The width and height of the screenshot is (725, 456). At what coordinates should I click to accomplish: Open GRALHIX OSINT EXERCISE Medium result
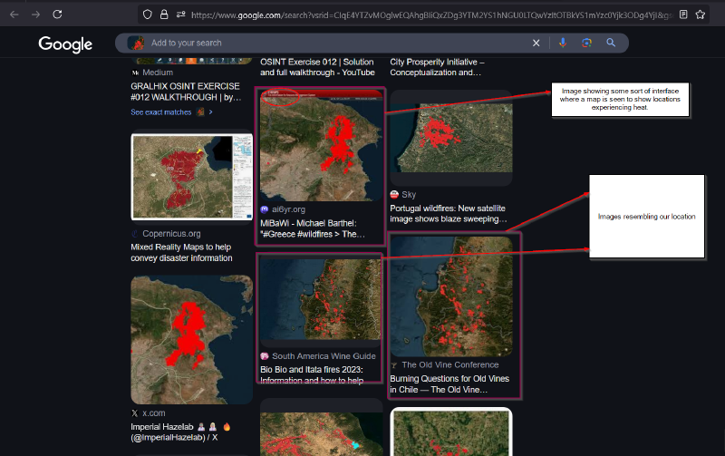[x=186, y=92]
